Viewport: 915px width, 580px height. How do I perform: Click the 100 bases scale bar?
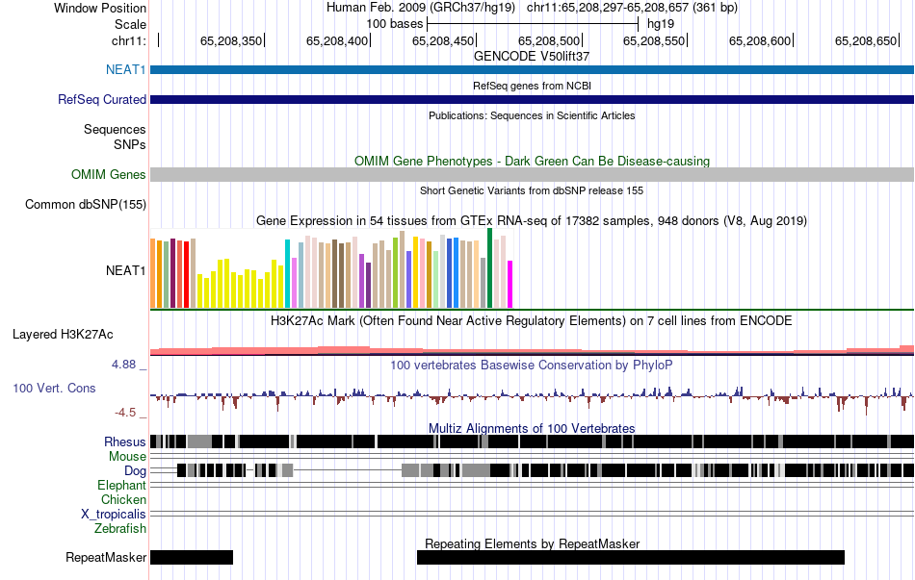[x=533, y=24]
